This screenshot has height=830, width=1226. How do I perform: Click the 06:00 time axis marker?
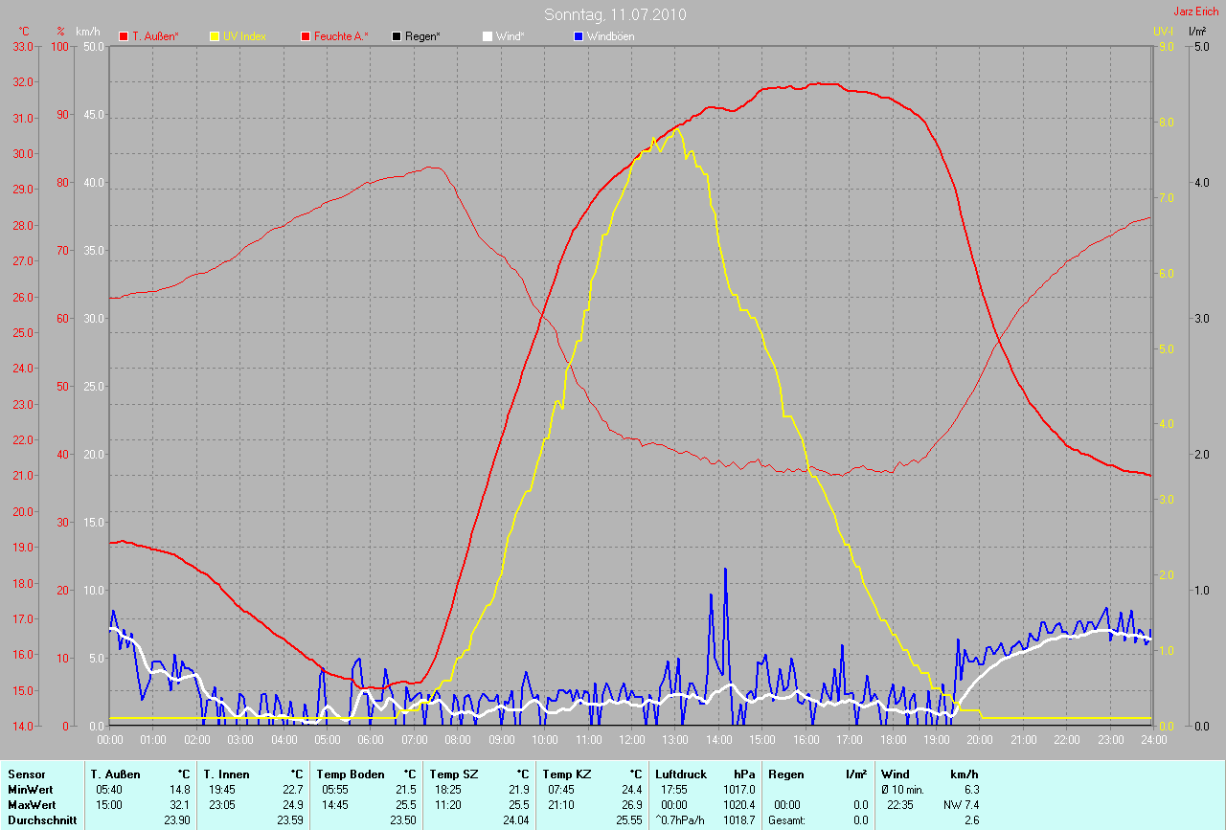pos(371,740)
